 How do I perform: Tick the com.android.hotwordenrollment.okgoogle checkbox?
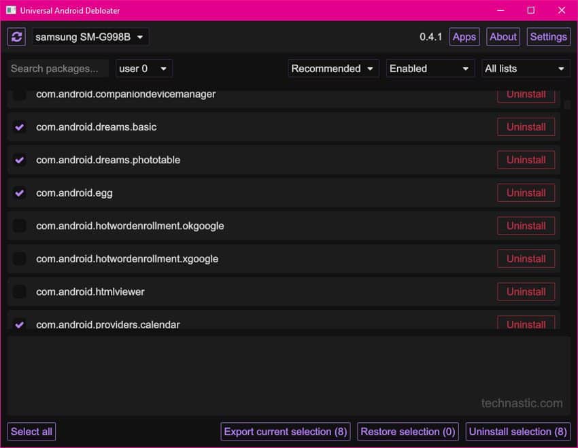(x=20, y=226)
